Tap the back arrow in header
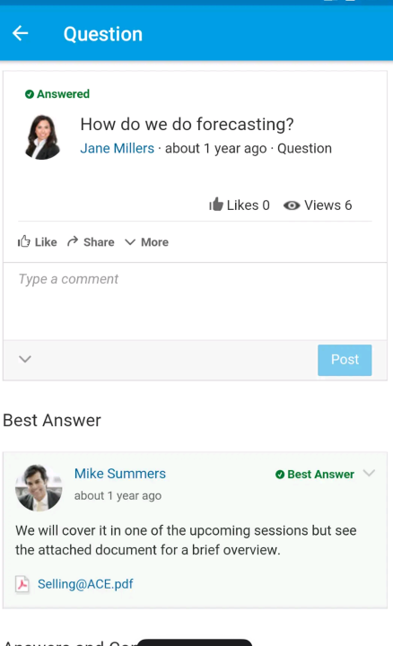Screen dimensions: 393x646 (x=20, y=33)
